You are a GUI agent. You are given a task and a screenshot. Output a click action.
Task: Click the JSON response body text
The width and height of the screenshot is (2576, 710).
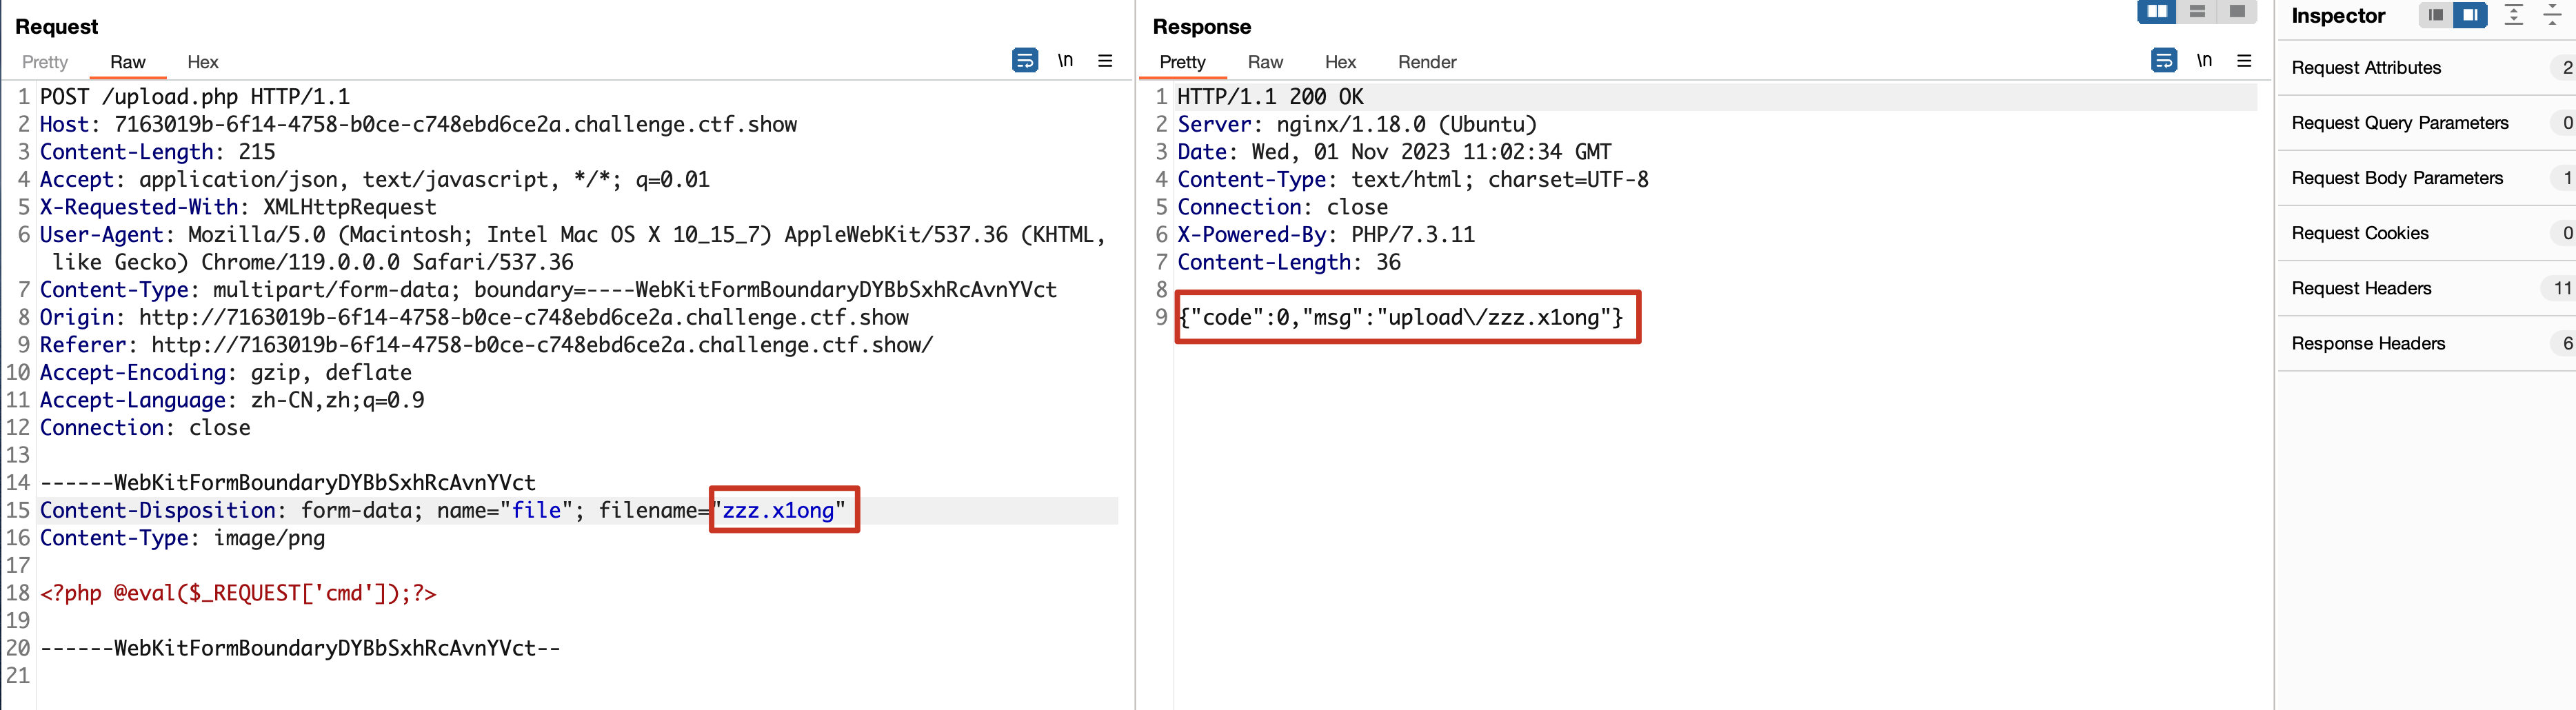click(1401, 317)
